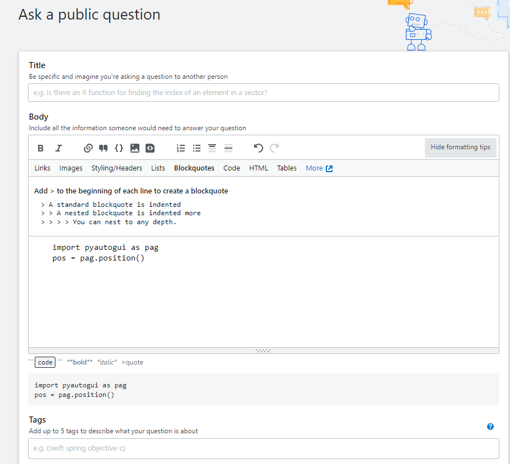Click the 'pos = pag.position()' editor line
The height and width of the screenshot is (464, 510).
[x=98, y=258]
